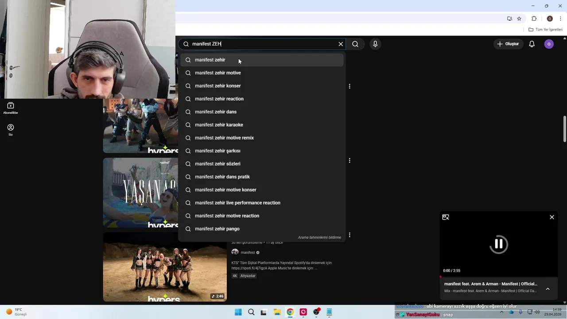The height and width of the screenshot is (319, 567).
Task: Open the YouTube notifications bell
Action: pos(532,44)
